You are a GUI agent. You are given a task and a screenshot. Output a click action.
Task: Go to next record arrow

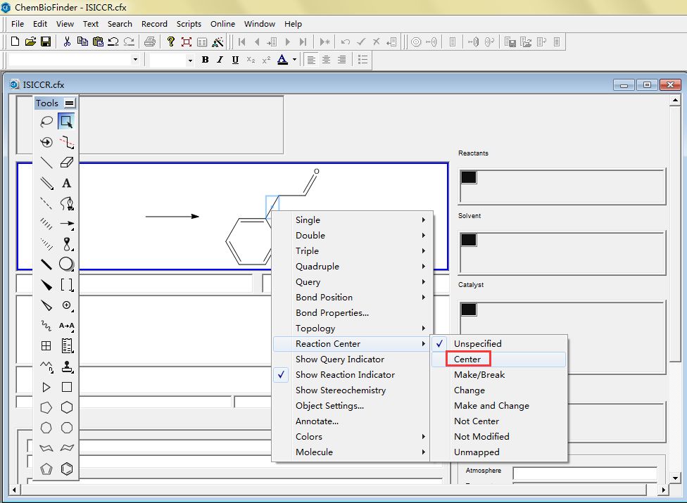287,42
